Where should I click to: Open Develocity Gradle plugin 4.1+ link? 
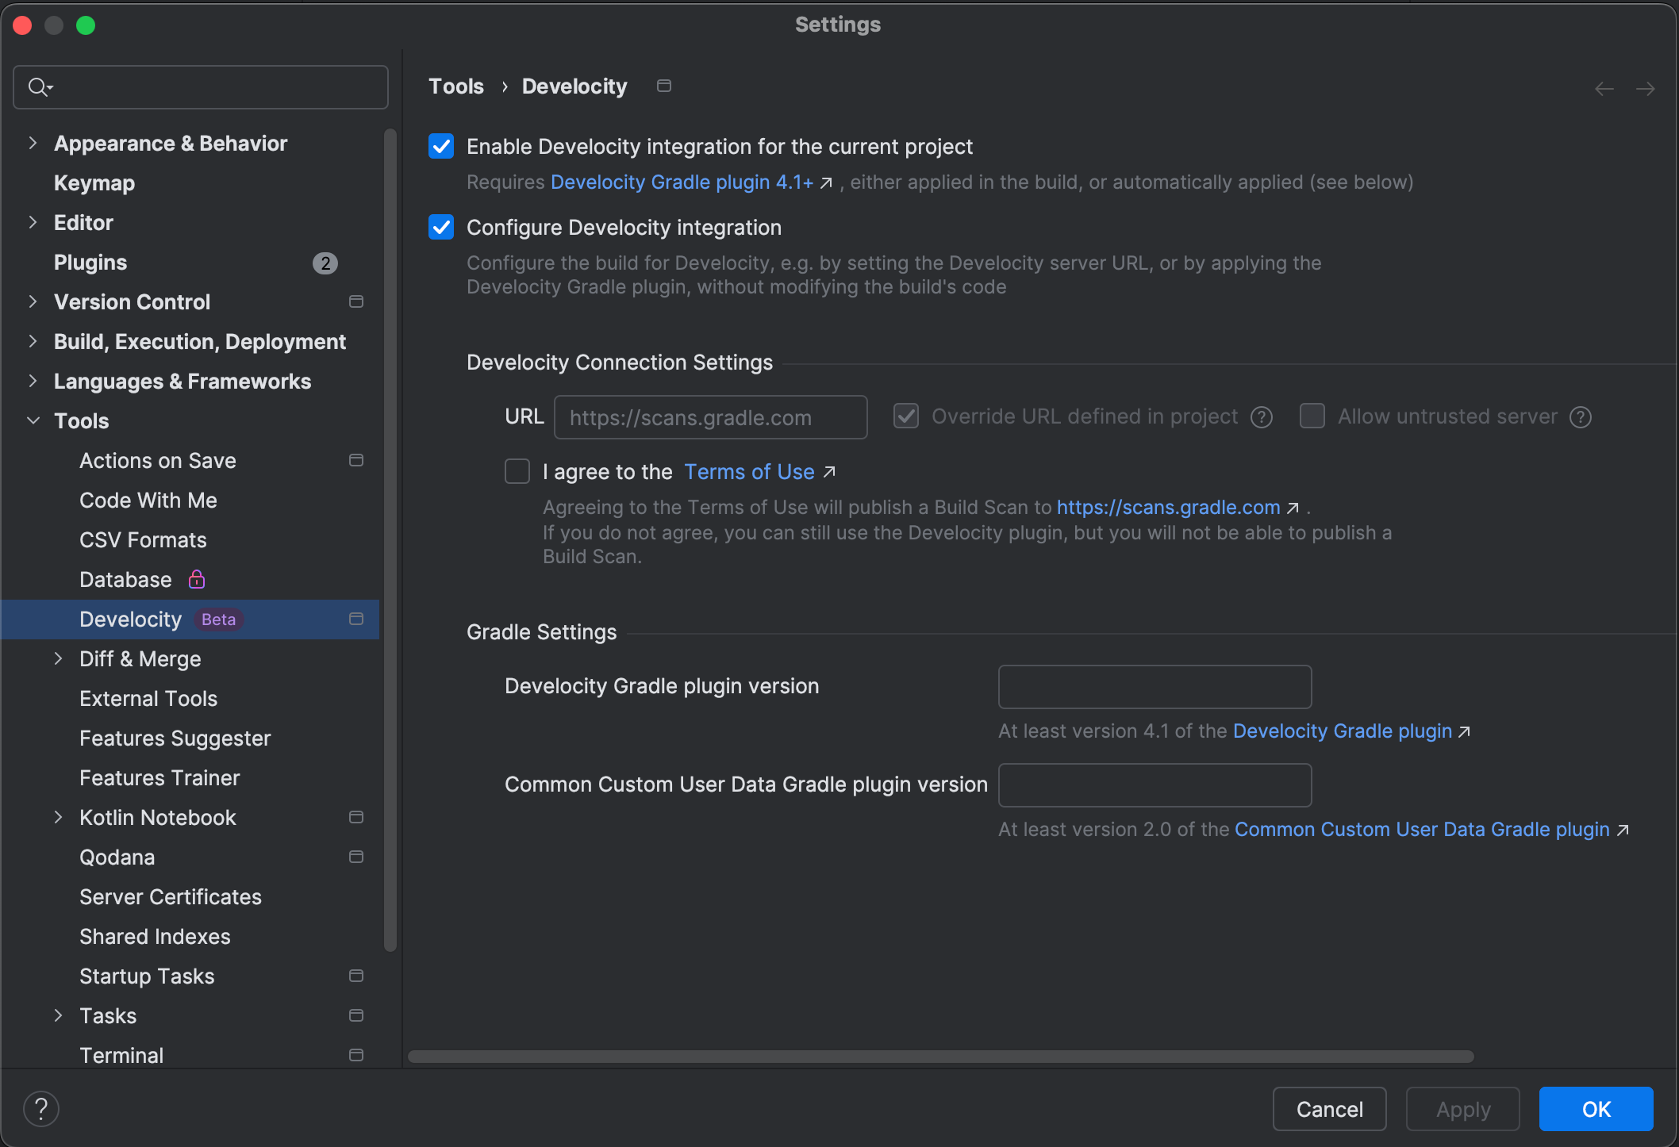tap(682, 182)
